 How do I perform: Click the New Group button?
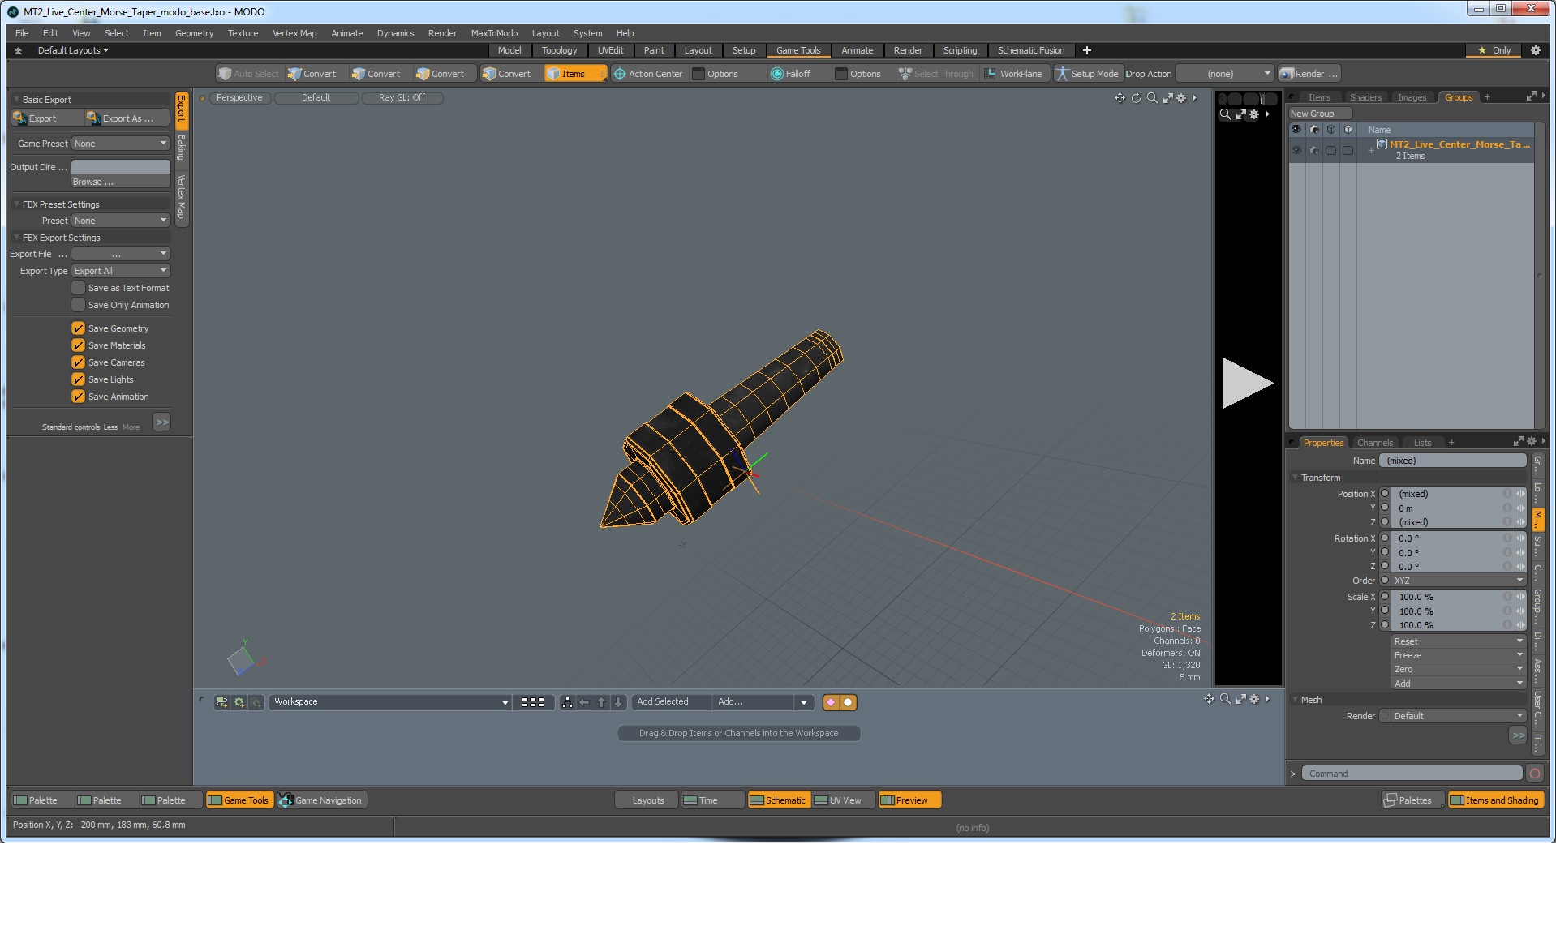pyautogui.click(x=1320, y=114)
